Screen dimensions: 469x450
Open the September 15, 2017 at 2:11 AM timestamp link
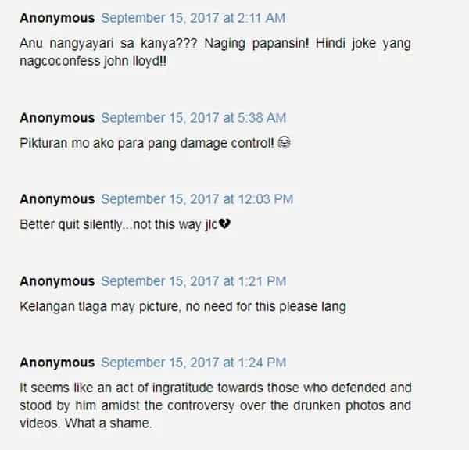click(x=193, y=18)
